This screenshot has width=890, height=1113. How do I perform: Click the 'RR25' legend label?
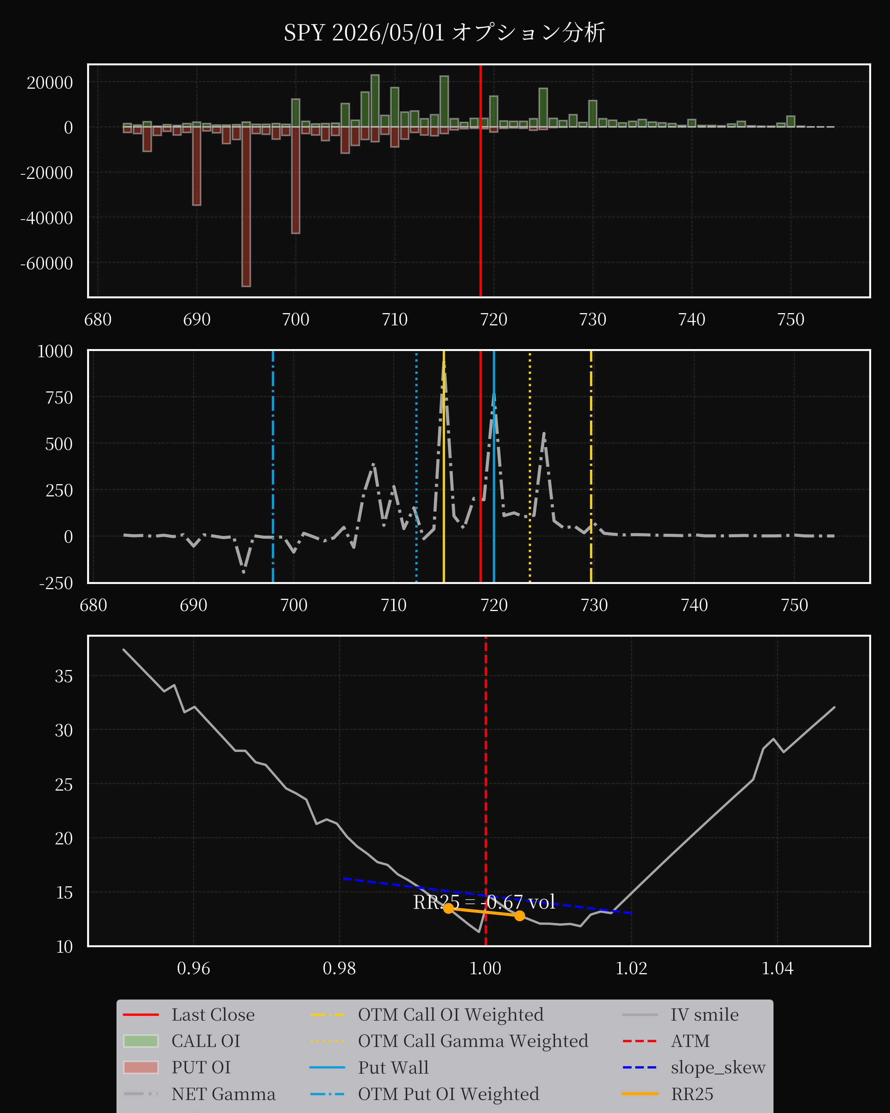(x=692, y=1094)
